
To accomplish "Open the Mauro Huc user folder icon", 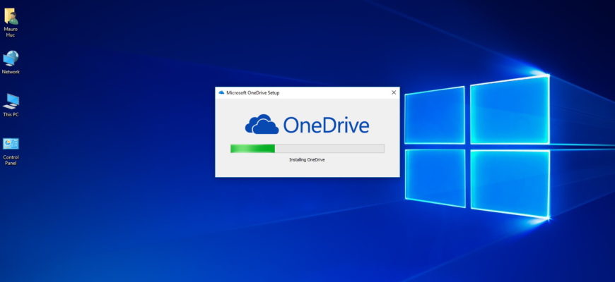I will pyautogui.click(x=11, y=16).
